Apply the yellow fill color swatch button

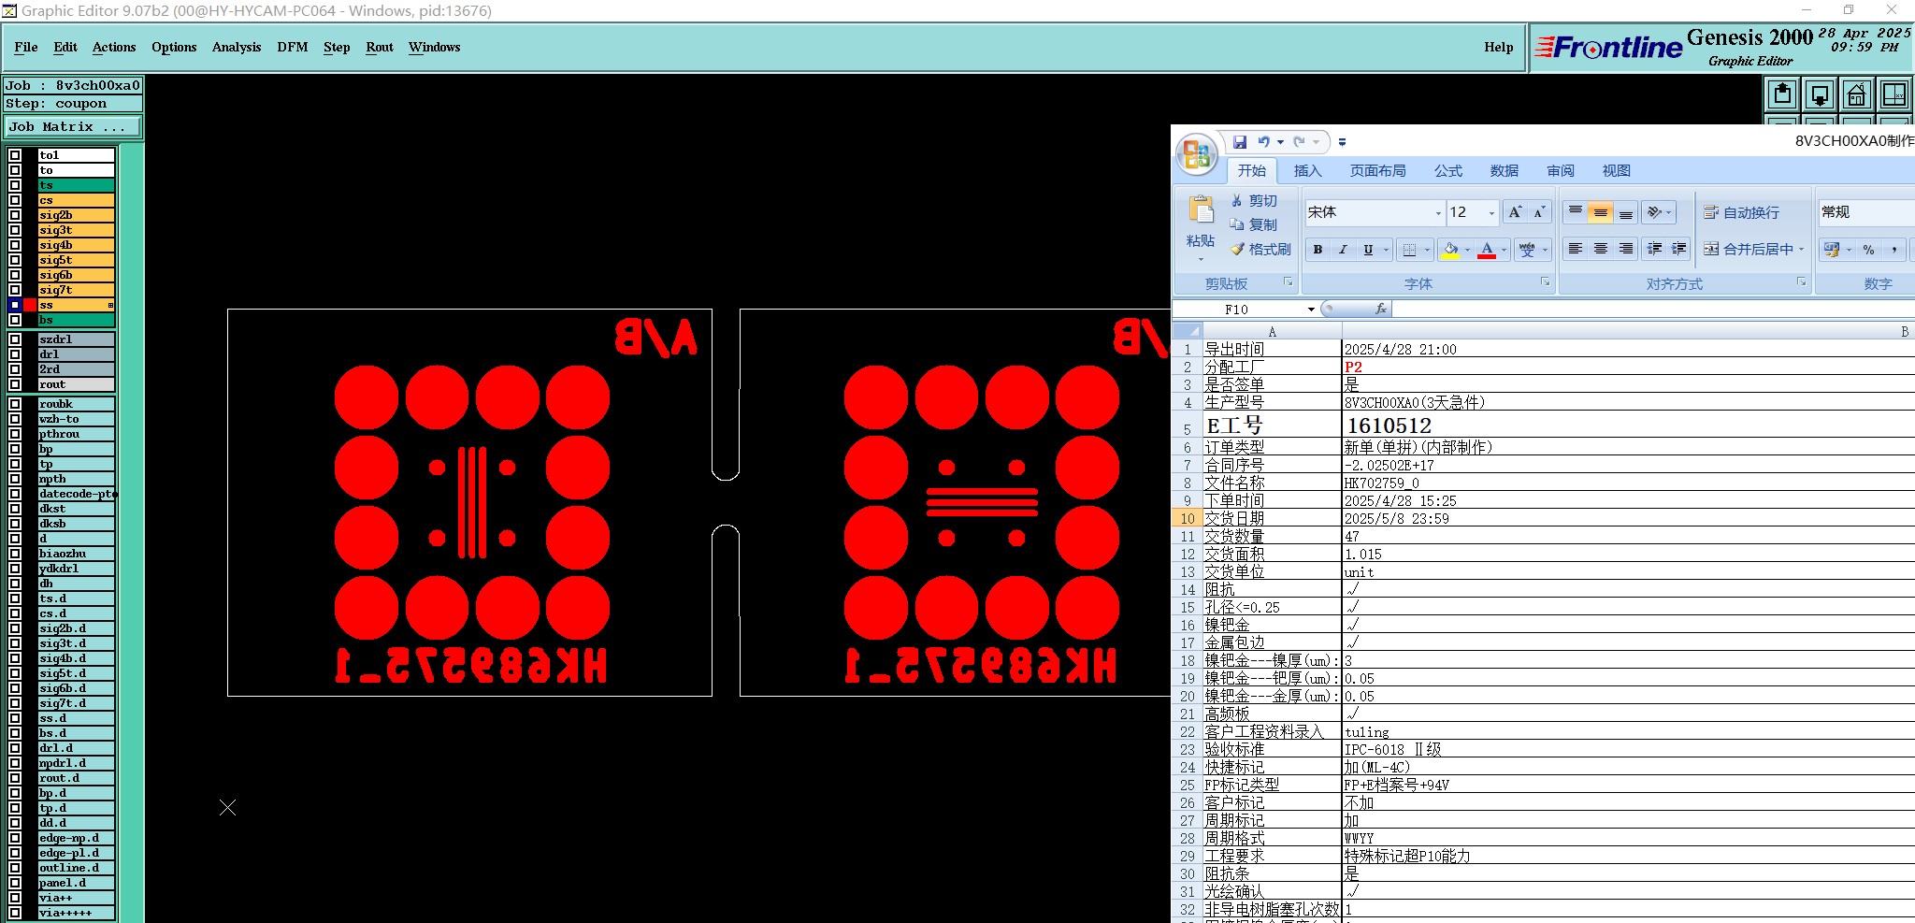pyautogui.click(x=1450, y=250)
